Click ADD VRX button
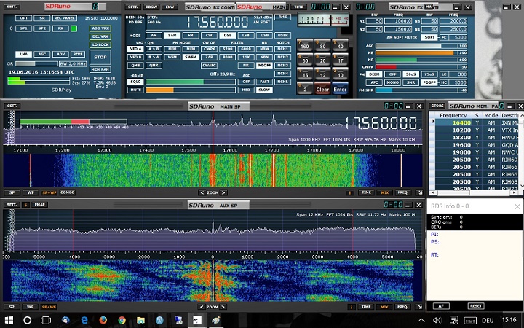The image size is (524, 328). pos(100,28)
